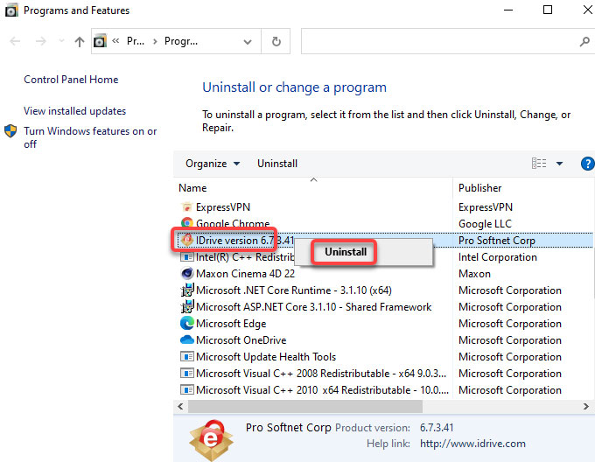Viewport: 595px width, 462px height.
Task: Choose Uninstall in the context menu
Action: [346, 252]
